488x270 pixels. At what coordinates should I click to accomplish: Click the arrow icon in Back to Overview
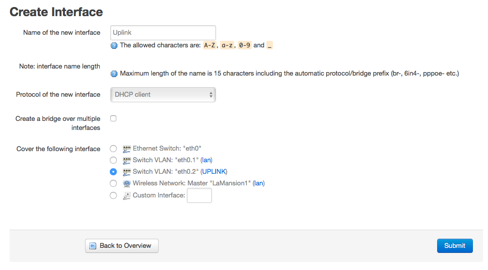click(x=93, y=246)
